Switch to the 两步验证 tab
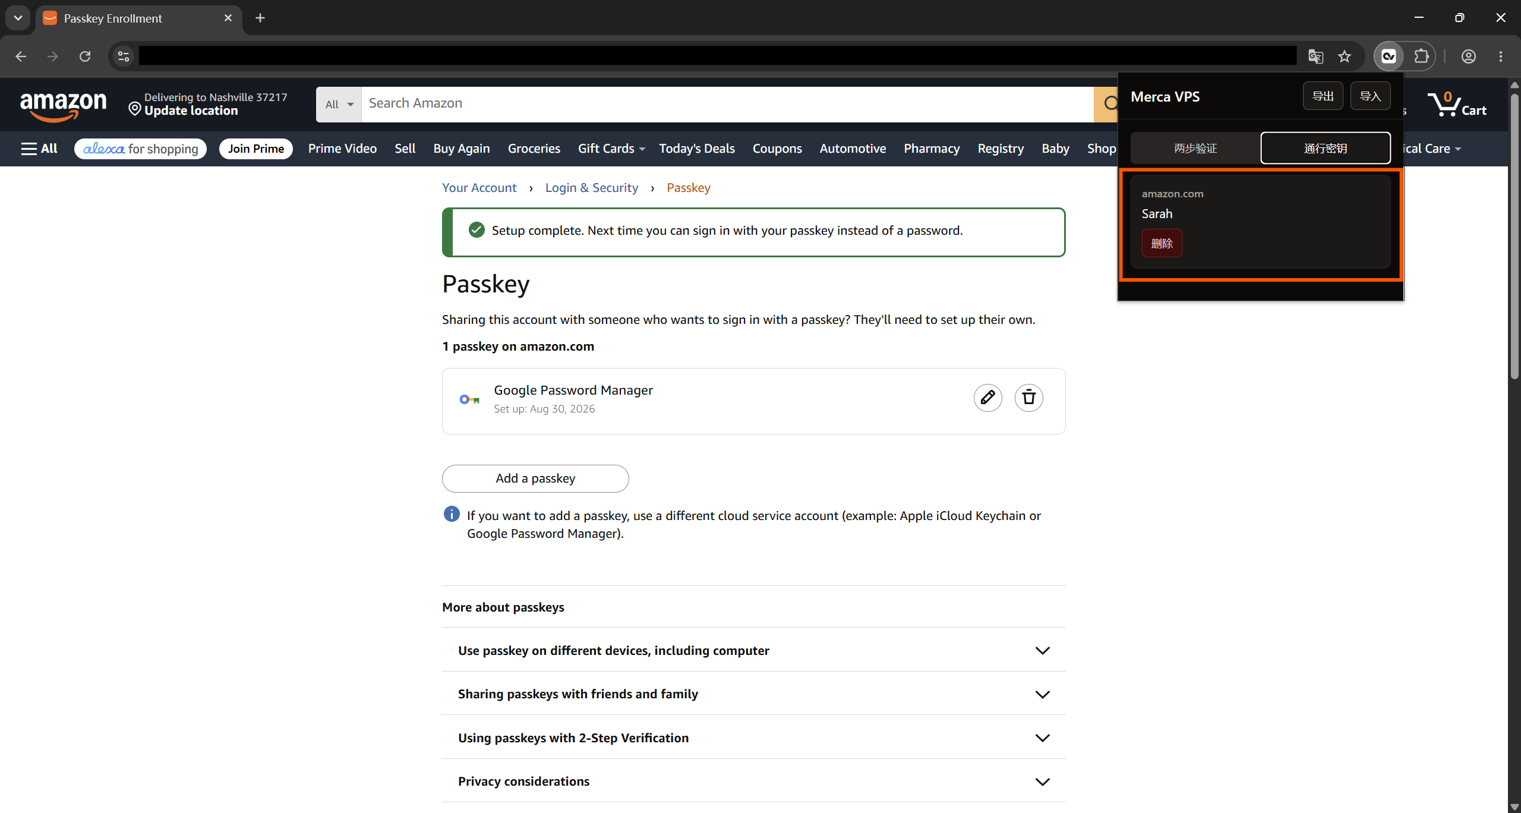The height and width of the screenshot is (813, 1521). point(1195,148)
